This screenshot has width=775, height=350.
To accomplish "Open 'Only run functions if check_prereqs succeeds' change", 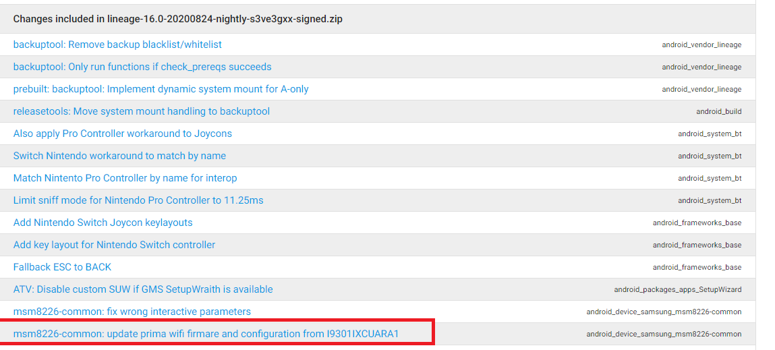I will point(142,67).
